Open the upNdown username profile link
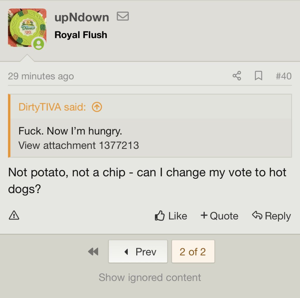This screenshot has height=298, width=300. [82, 17]
